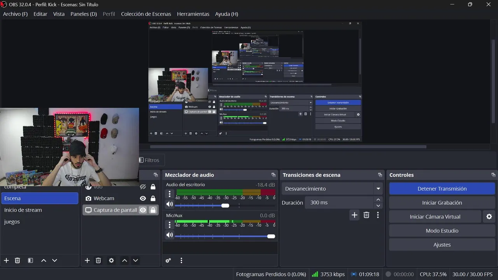
Task: Open Herramientas menu
Action: coord(193,14)
